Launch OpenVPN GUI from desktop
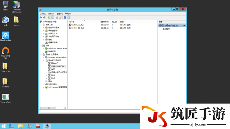Viewport: 230px width, 129px height. [x=6, y=53]
